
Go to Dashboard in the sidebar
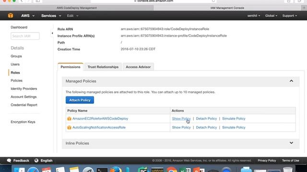pos(19,27)
